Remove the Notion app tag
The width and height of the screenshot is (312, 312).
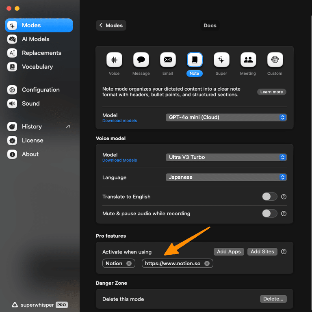point(129,263)
